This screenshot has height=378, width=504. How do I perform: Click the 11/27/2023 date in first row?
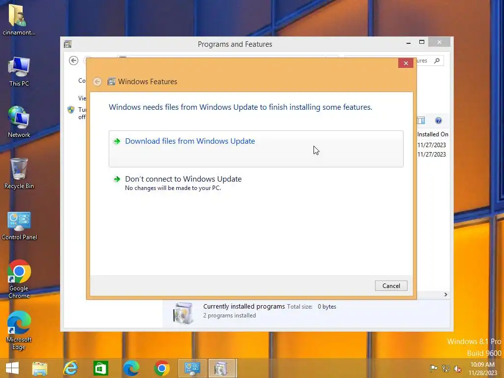point(431,145)
